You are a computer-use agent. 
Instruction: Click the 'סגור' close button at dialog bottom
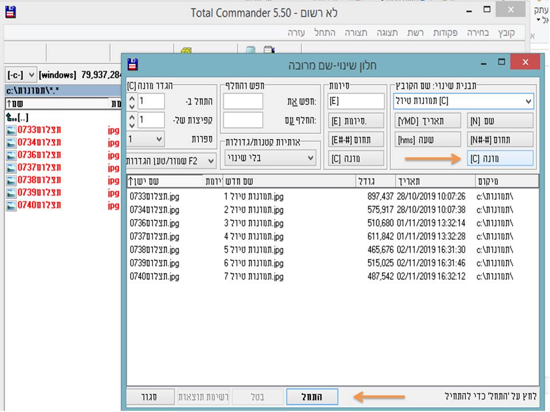[x=150, y=397]
